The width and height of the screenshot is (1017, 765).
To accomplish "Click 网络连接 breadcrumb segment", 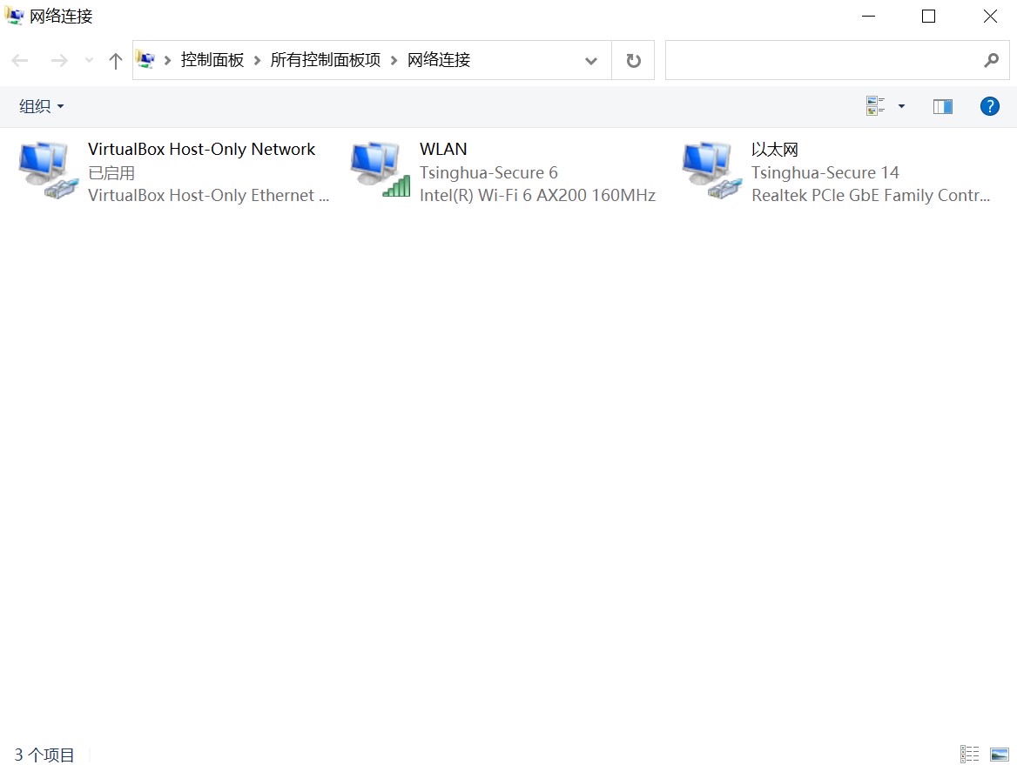I will [439, 60].
